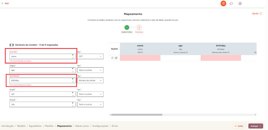Go to Signatários in the breadcrumb
Viewport: 268px width, 130px height.
point(35,126)
